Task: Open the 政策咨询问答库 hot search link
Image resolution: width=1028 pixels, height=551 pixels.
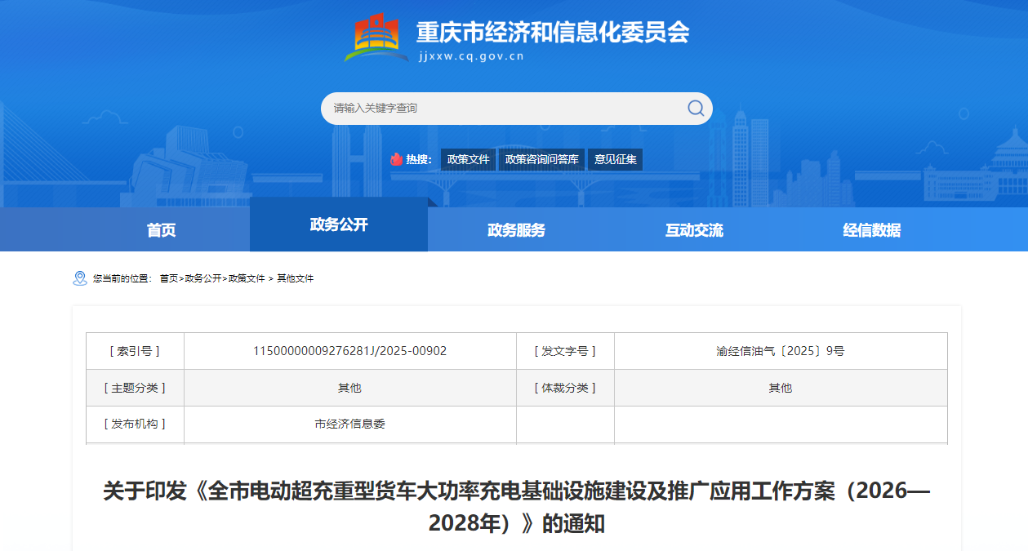Action: [x=541, y=159]
